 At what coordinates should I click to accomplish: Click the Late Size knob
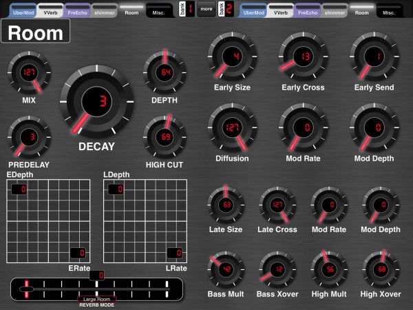click(x=226, y=205)
